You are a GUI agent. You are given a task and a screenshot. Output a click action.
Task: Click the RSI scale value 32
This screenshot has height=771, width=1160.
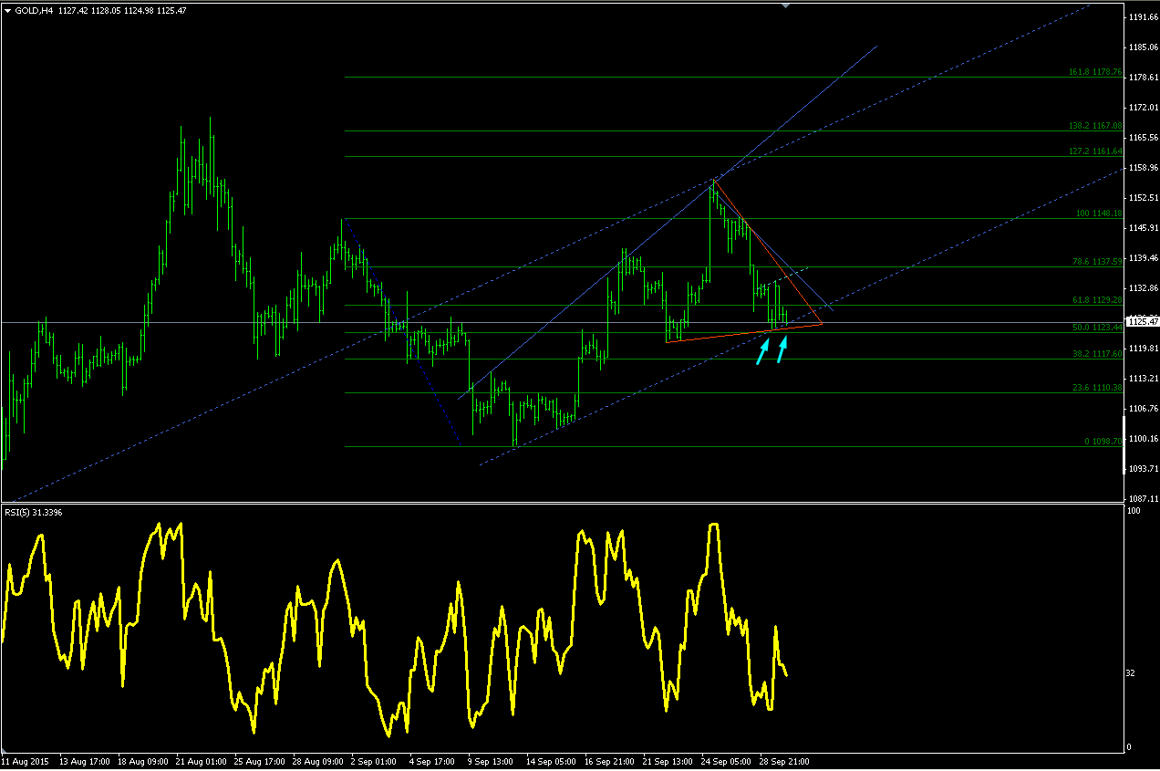(1131, 673)
